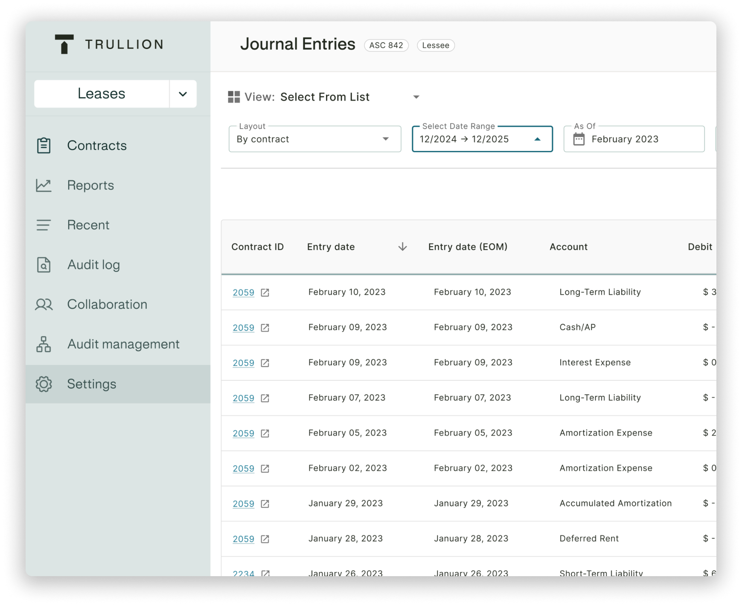The width and height of the screenshot is (742, 606).
Task: Click the Audit log document icon
Action: pos(44,265)
